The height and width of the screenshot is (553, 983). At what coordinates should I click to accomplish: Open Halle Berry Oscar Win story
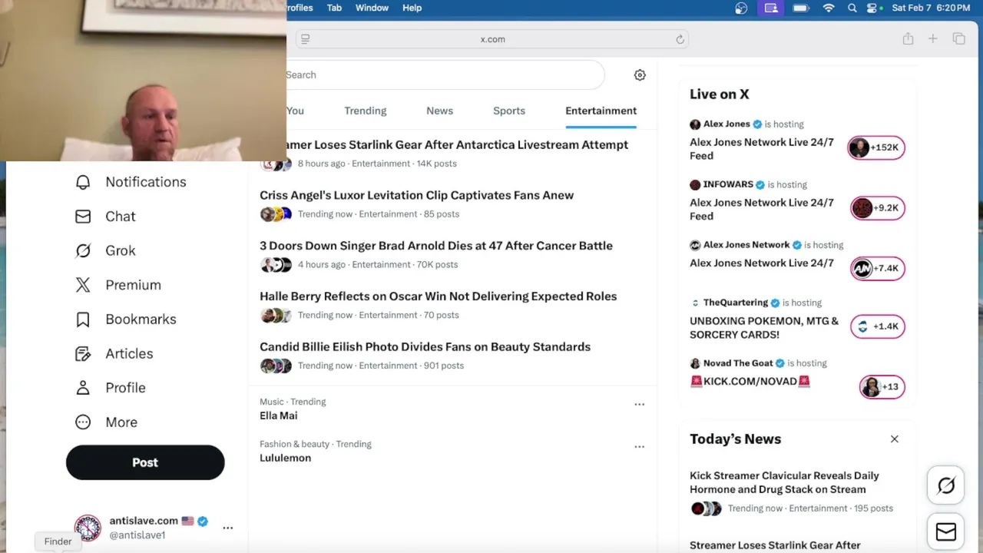(x=438, y=296)
